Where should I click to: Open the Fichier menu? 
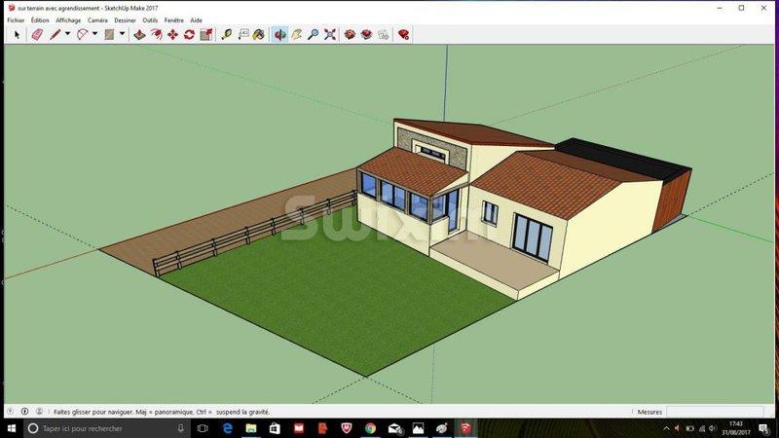tap(16, 19)
